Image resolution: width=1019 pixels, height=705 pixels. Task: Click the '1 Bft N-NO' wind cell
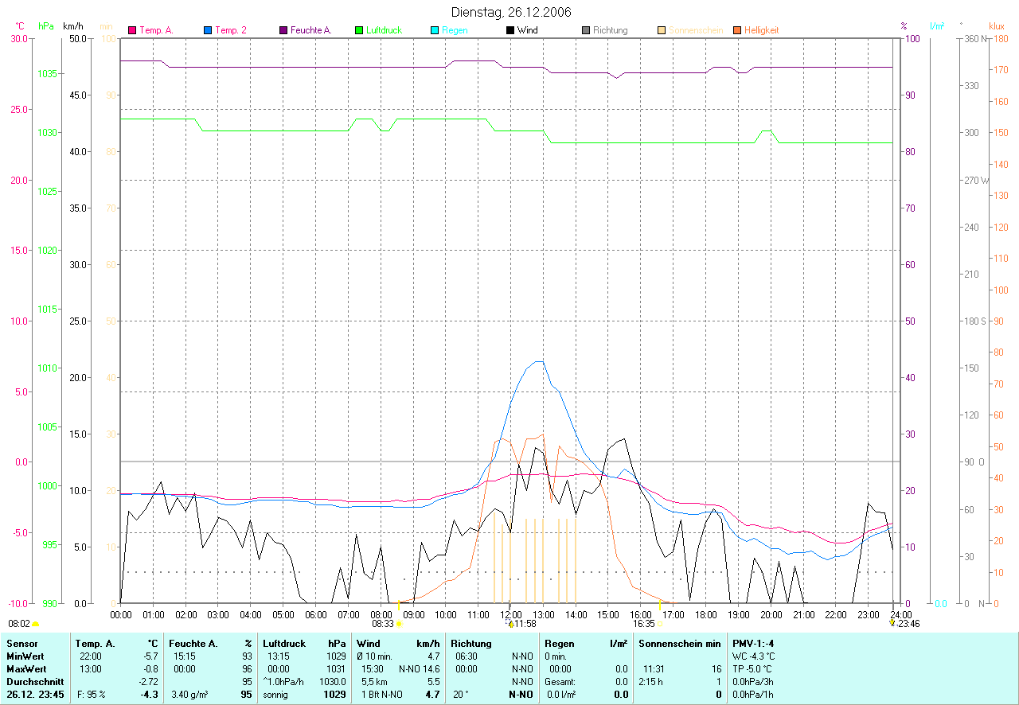click(383, 695)
